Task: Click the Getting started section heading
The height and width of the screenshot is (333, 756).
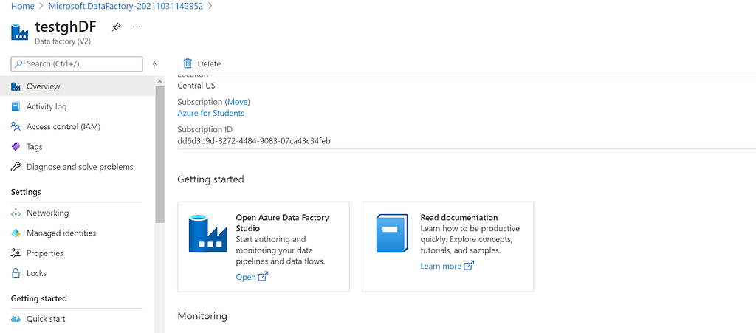Action: (x=210, y=179)
